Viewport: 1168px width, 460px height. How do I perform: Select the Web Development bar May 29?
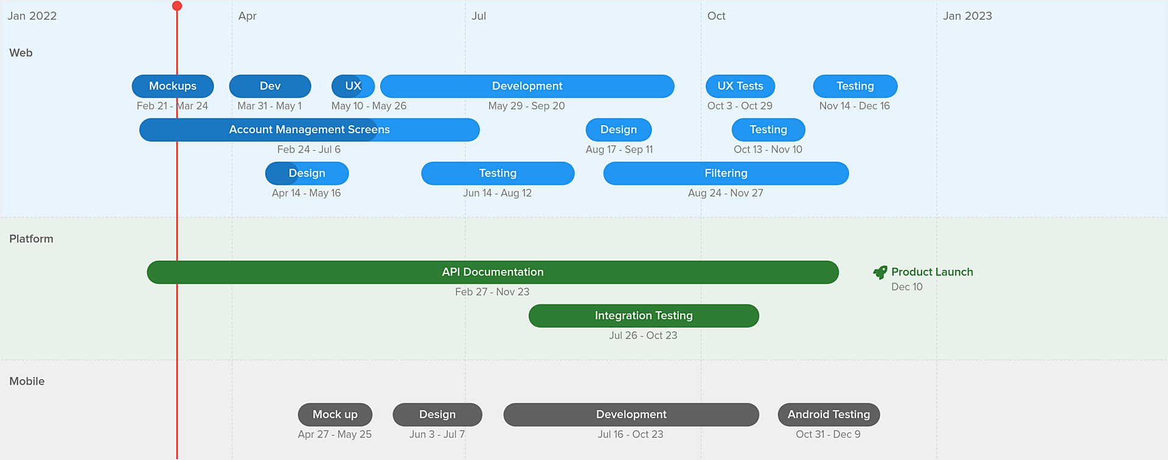[x=527, y=86]
